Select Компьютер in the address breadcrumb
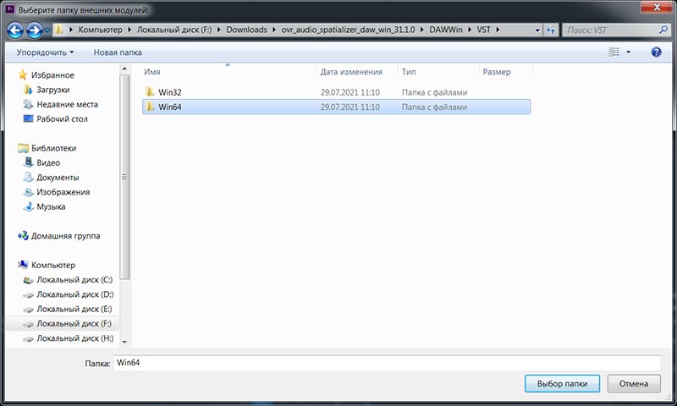The image size is (677, 406). tap(100, 30)
